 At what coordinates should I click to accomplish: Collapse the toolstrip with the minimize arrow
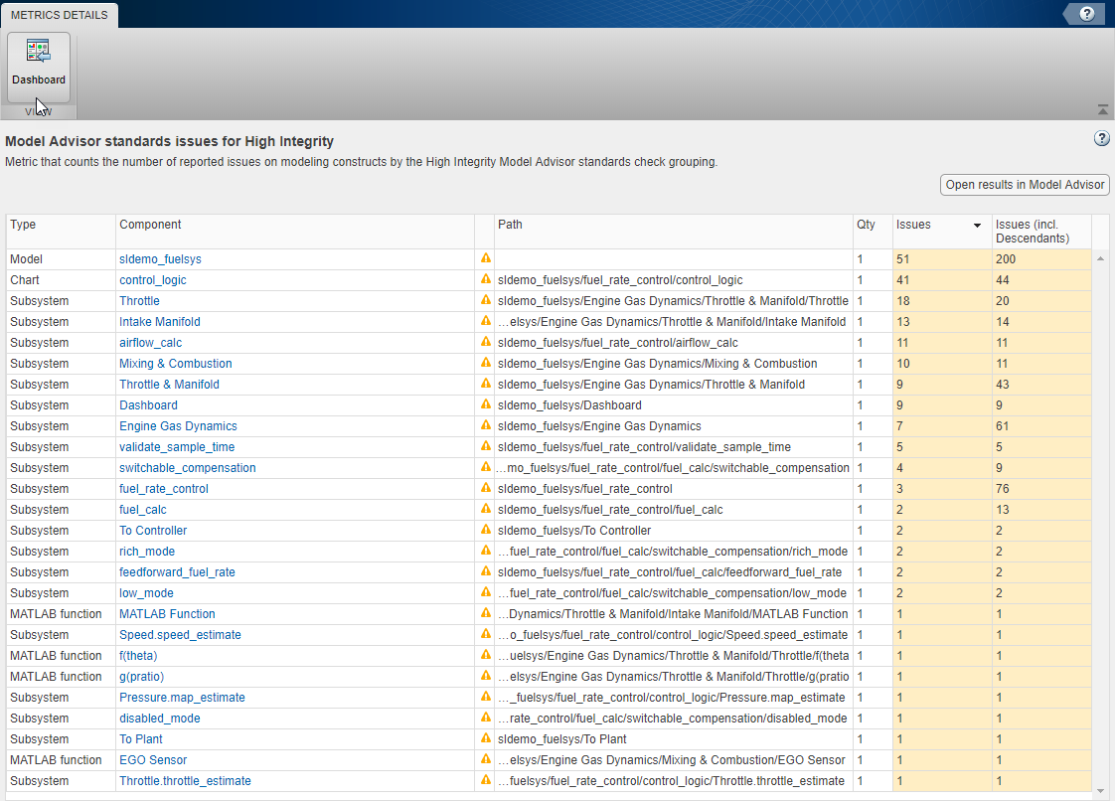(x=1102, y=109)
